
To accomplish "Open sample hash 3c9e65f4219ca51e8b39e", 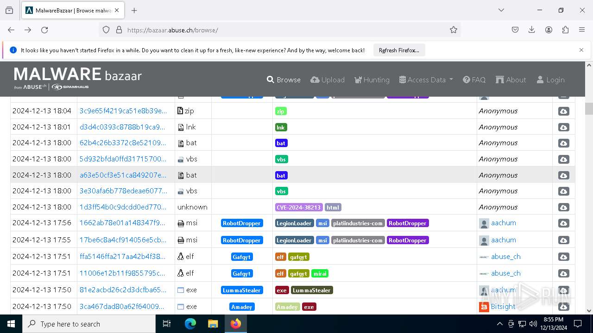I will 123,111.
